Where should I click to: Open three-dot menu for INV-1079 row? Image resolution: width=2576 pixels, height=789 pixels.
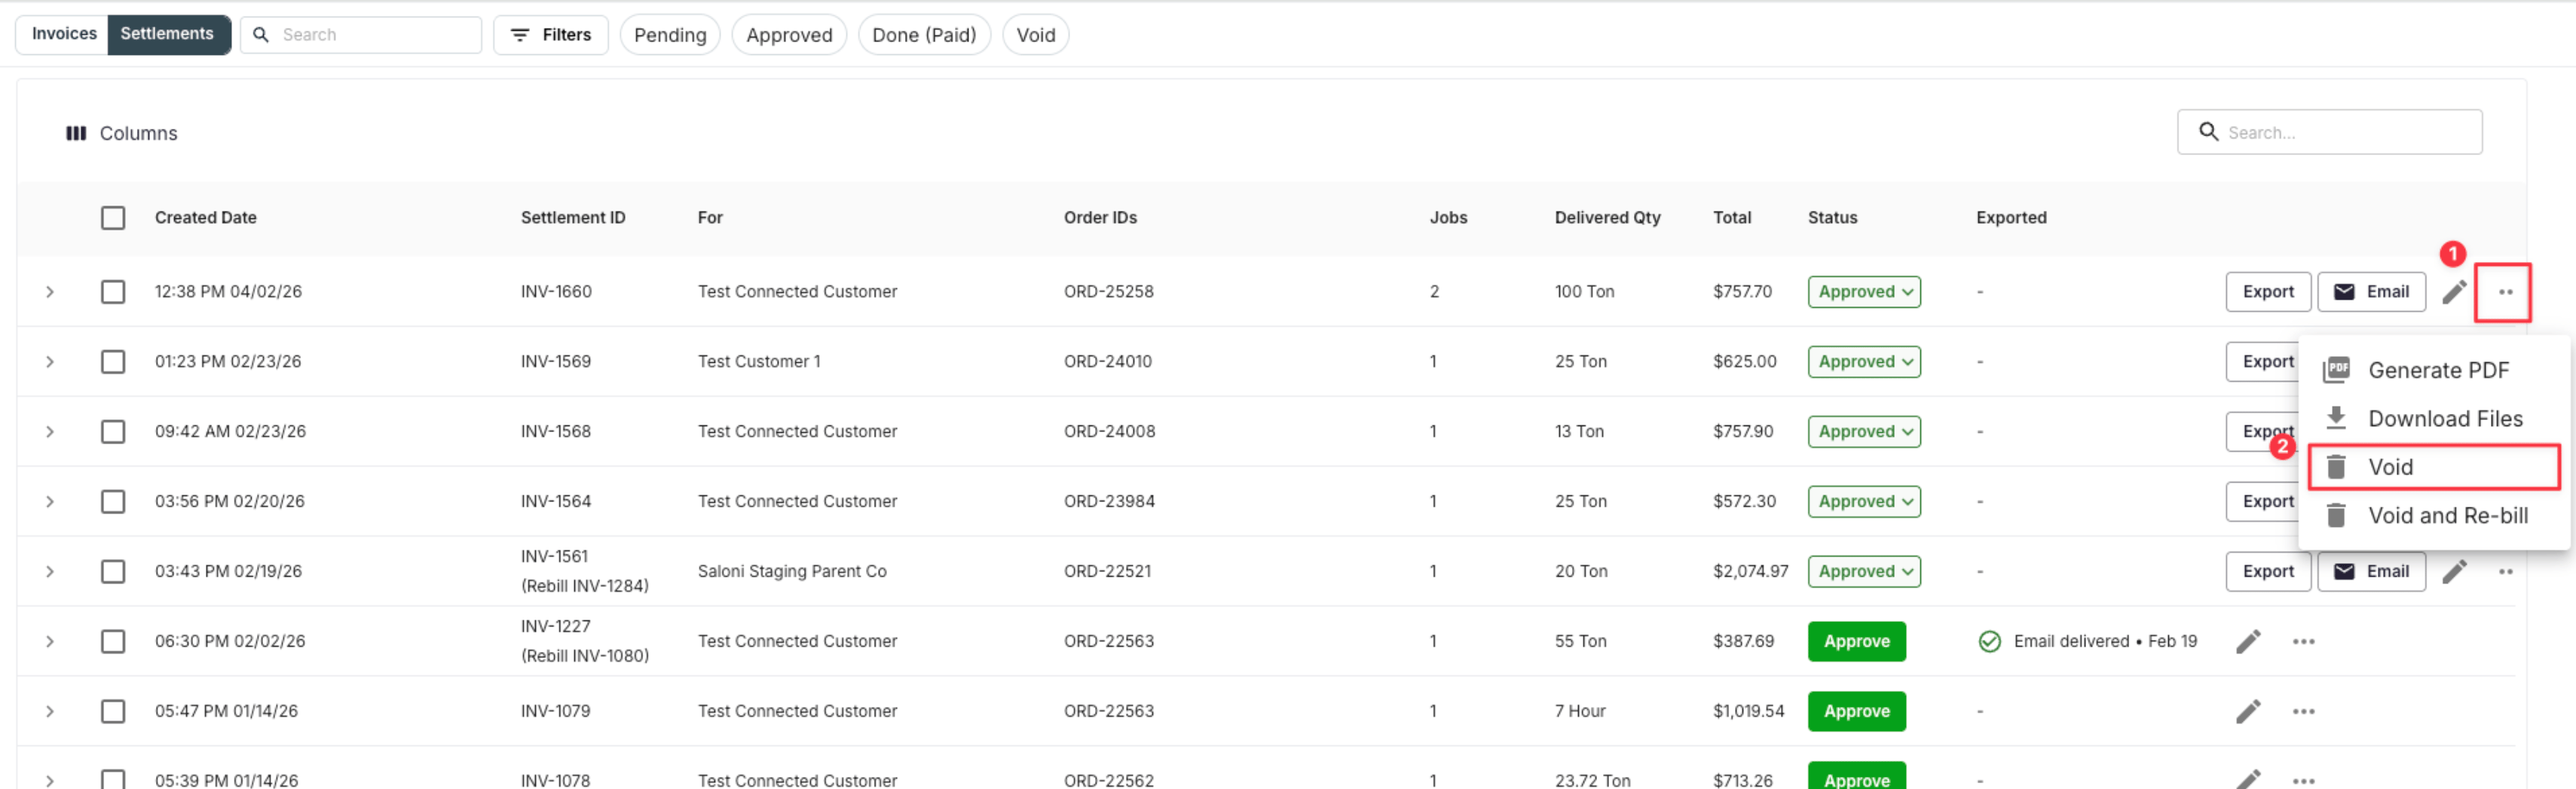point(2303,711)
